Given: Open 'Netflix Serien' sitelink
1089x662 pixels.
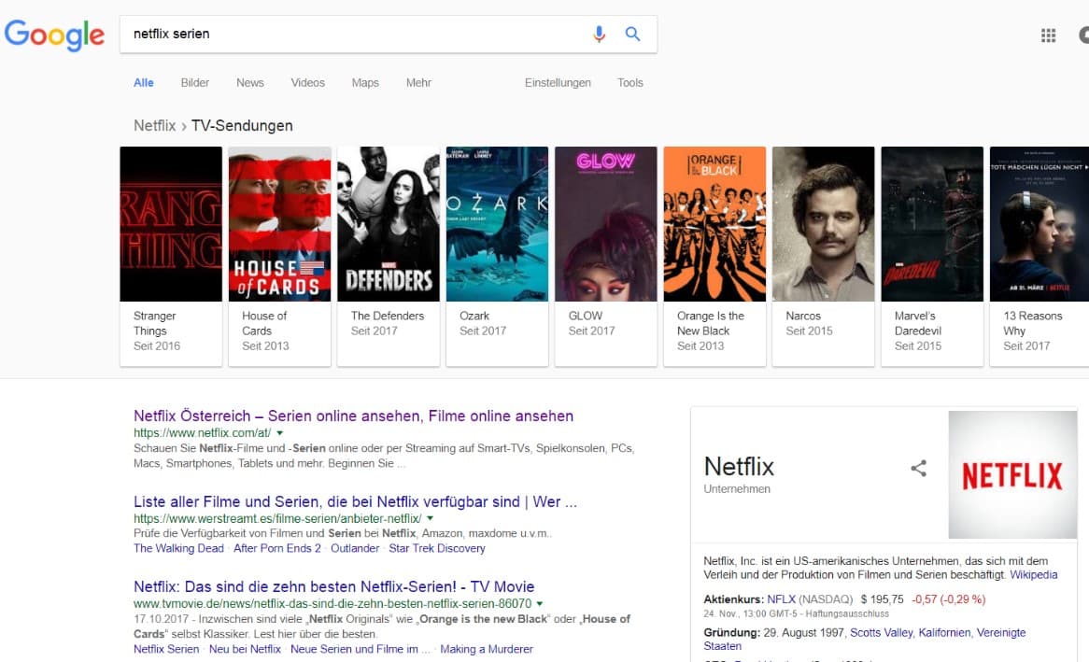Looking at the screenshot, I should point(166,649).
